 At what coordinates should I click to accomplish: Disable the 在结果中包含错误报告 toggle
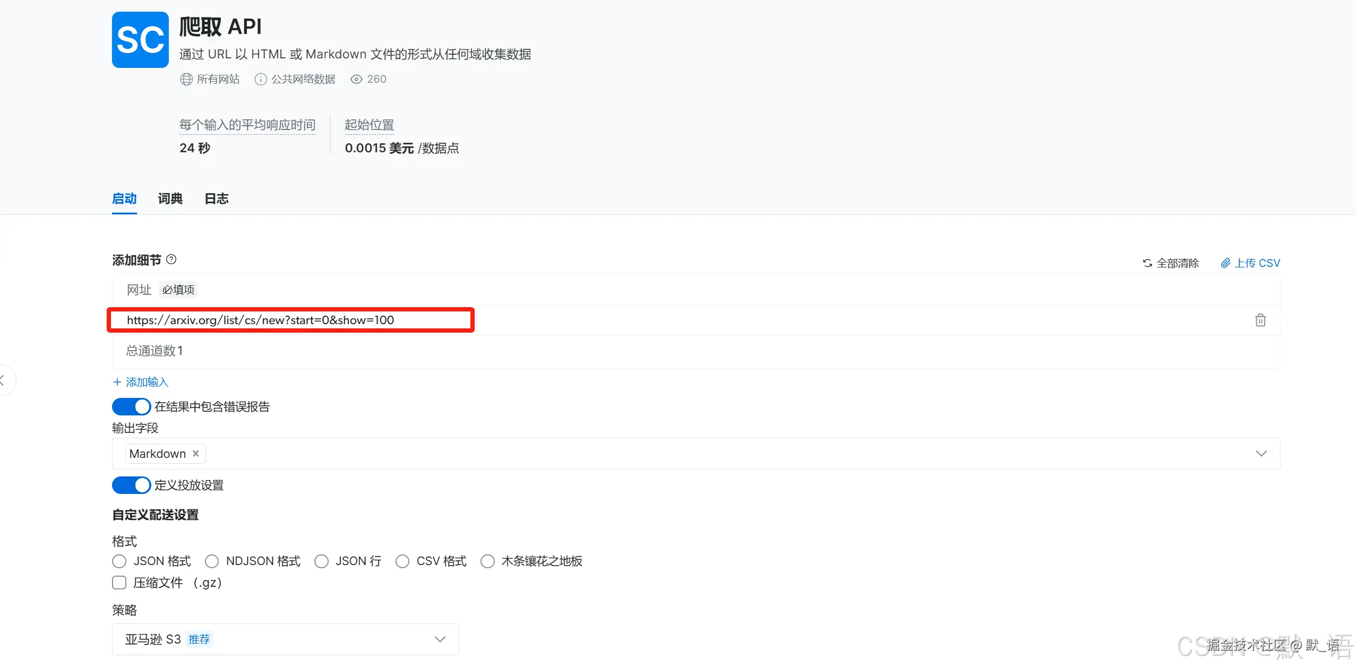(131, 406)
